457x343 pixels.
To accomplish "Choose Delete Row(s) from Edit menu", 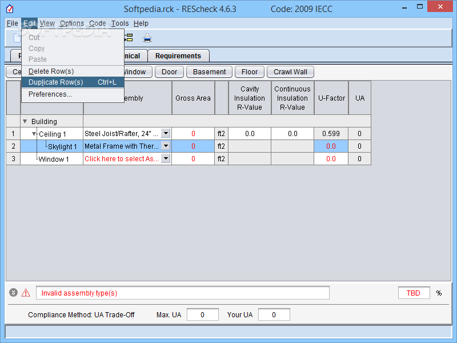I will click(x=73, y=71).
